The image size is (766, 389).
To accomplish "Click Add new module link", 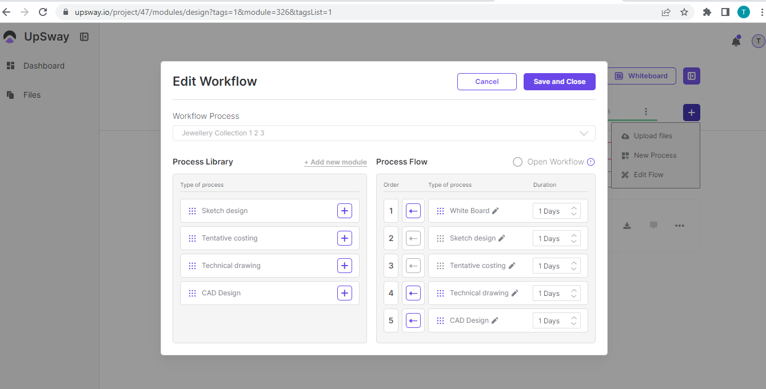I will coord(336,162).
